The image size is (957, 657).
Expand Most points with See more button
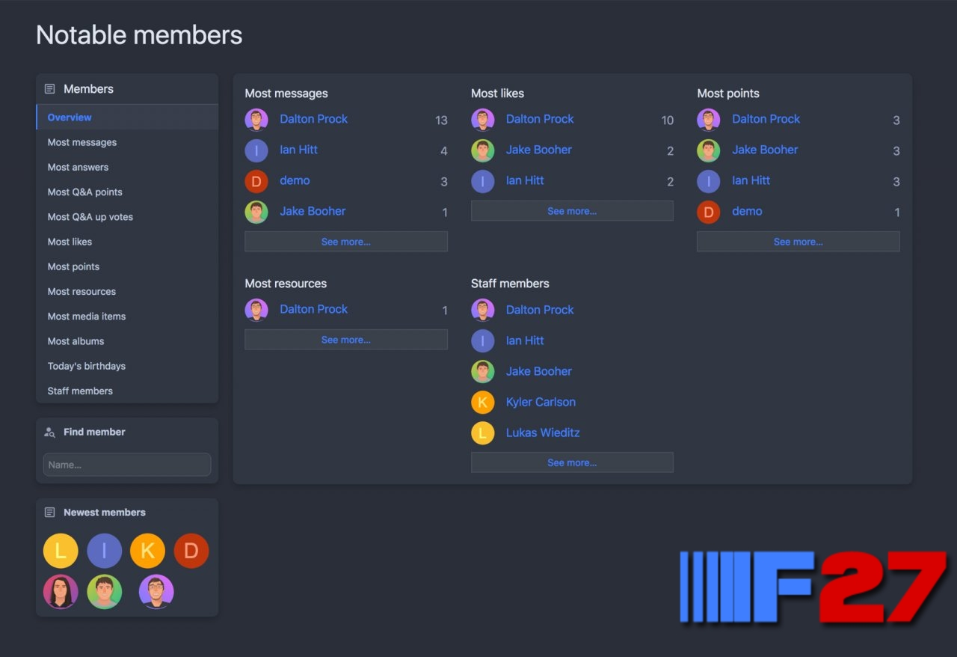(798, 242)
